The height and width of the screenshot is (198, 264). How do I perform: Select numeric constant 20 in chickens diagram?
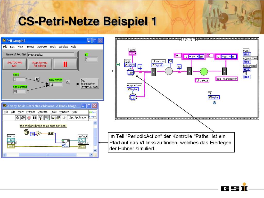point(32,134)
